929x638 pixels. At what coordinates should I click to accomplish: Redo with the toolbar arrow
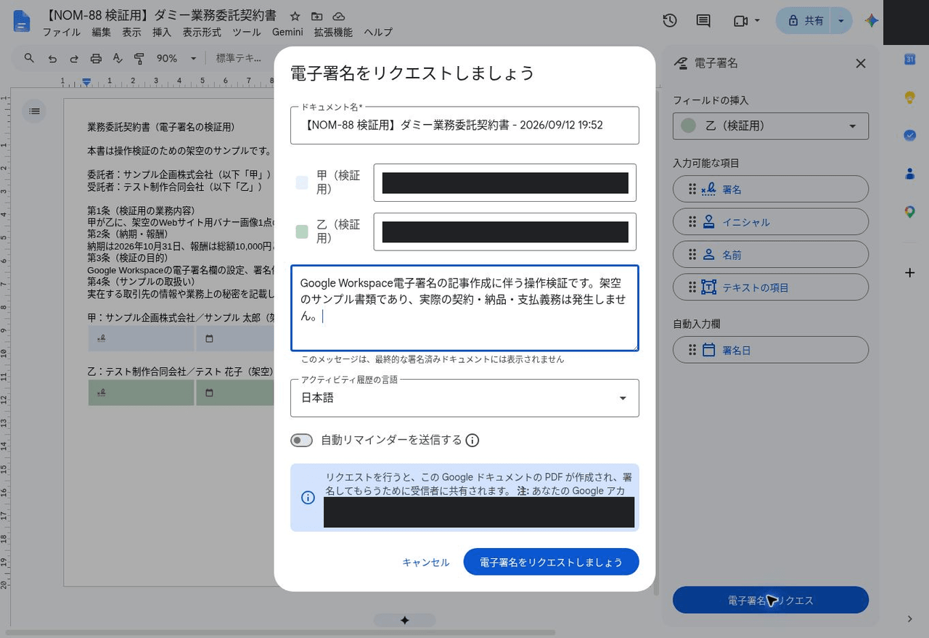pos(74,58)
